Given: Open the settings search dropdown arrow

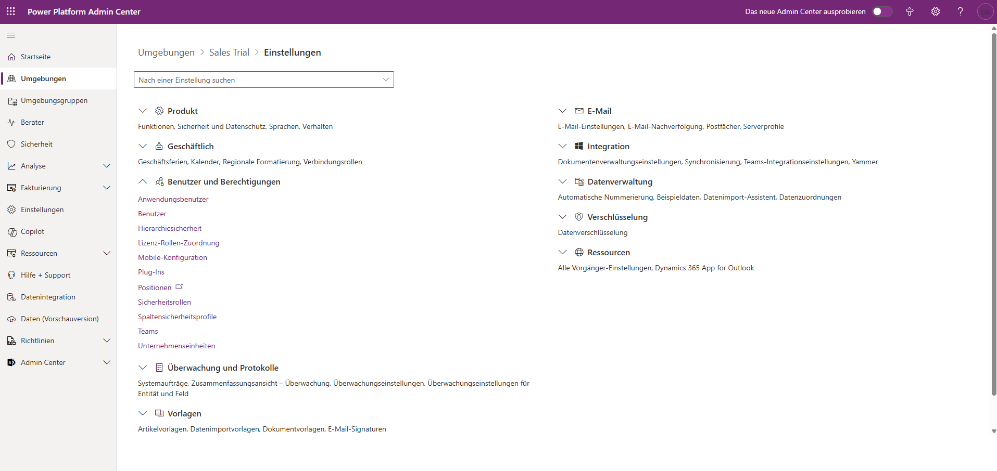Looking at the screenshot, I should pos(385,80).
